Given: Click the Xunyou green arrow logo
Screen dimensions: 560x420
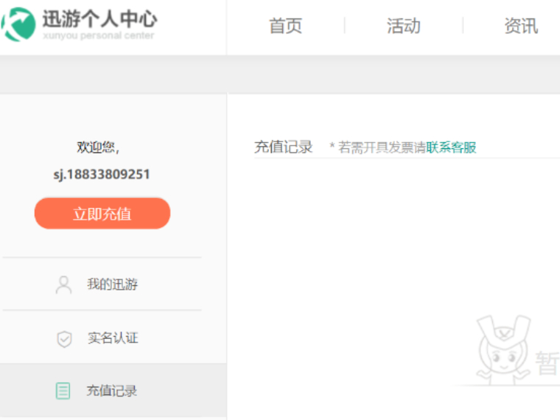Looking at the screenshot, I should point(18,24).
